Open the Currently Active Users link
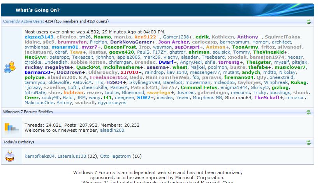Screen dimensions: 324x183 pos(23,21)
